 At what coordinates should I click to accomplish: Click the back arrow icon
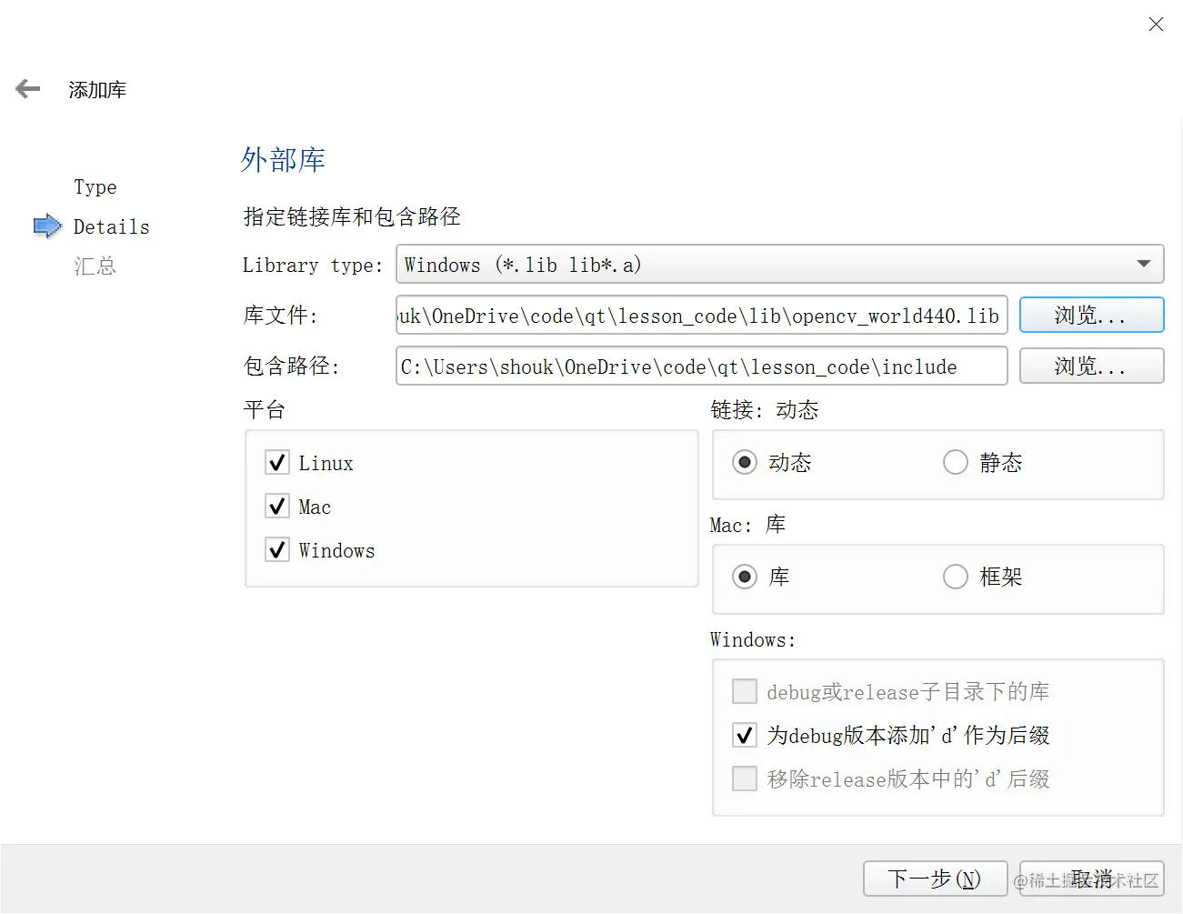[x=28, y=89]
